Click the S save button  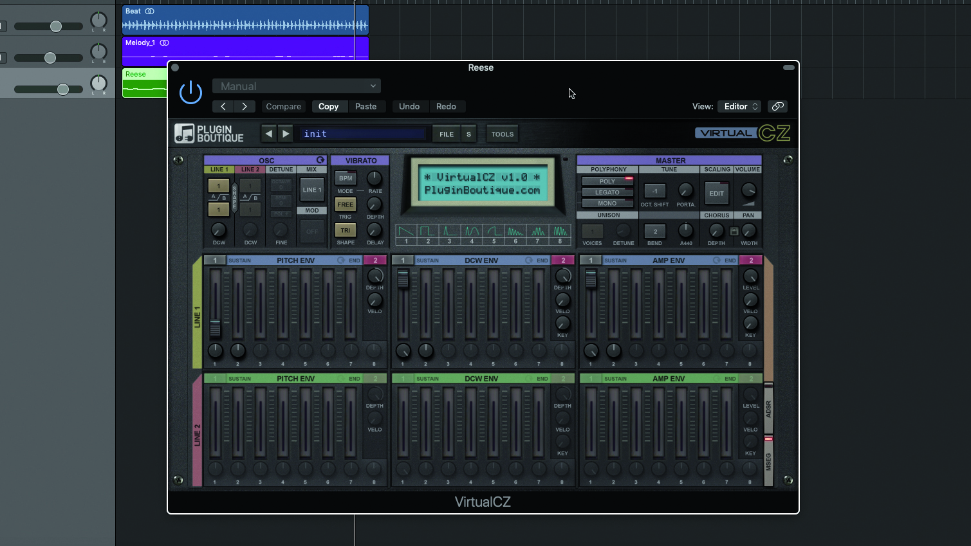[x=468, y=134]
